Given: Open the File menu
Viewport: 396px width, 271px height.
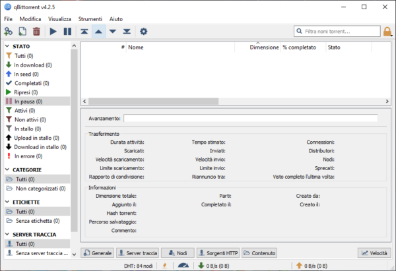Looking at the screenshot, I should pos(8,19).
